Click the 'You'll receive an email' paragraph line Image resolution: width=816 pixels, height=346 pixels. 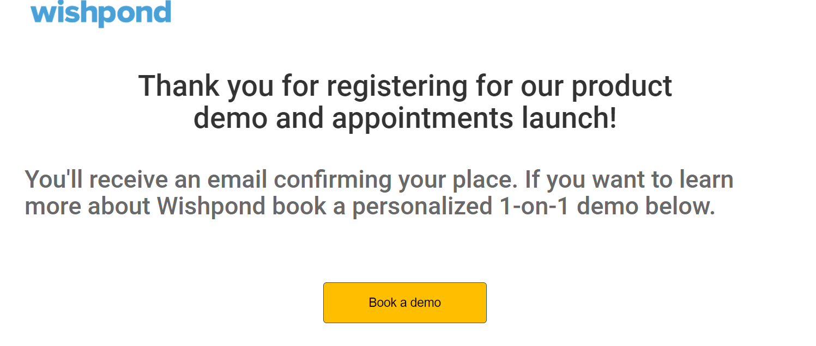379,180
